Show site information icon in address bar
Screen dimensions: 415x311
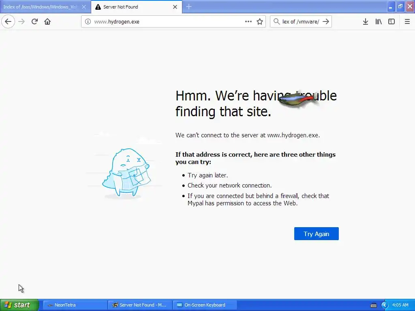[x=88, y=21]
